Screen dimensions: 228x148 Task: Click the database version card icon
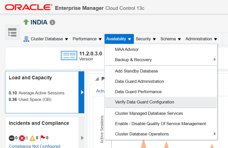69,55
